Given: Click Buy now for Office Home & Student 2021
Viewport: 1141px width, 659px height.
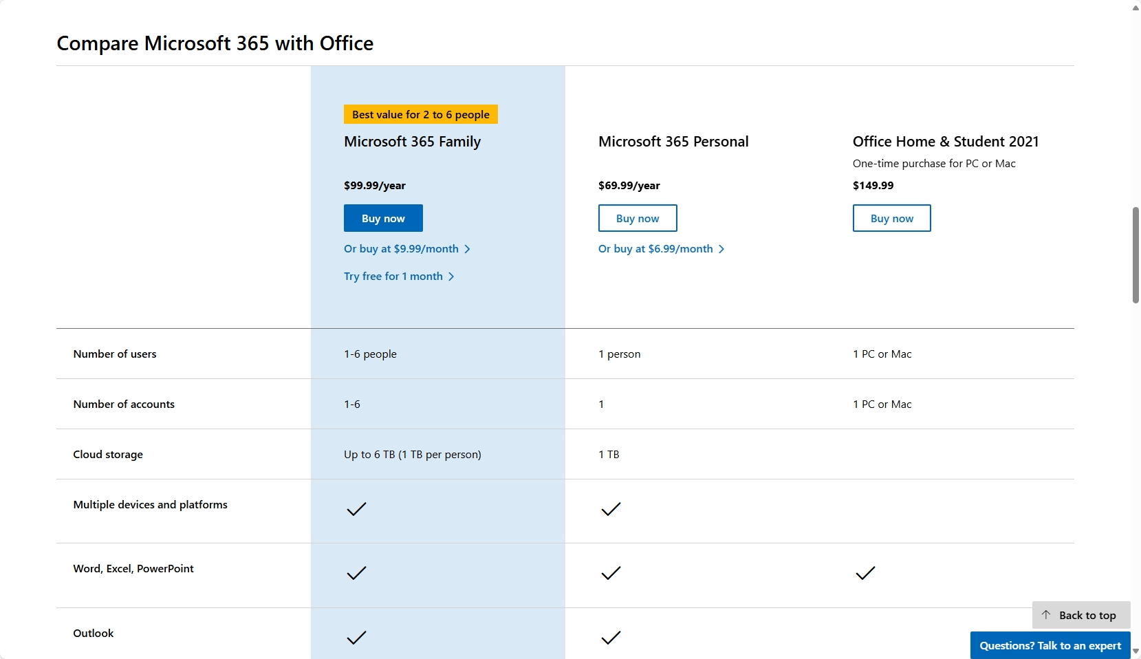Looking at the screenshot, I should [x=891, y=218].
